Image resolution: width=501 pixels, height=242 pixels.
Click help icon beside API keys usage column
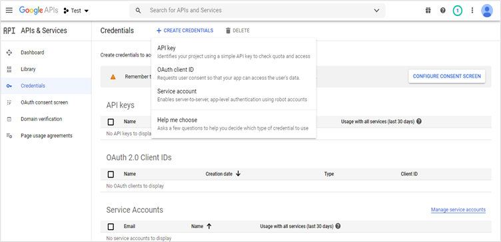[x=419, y=122]
